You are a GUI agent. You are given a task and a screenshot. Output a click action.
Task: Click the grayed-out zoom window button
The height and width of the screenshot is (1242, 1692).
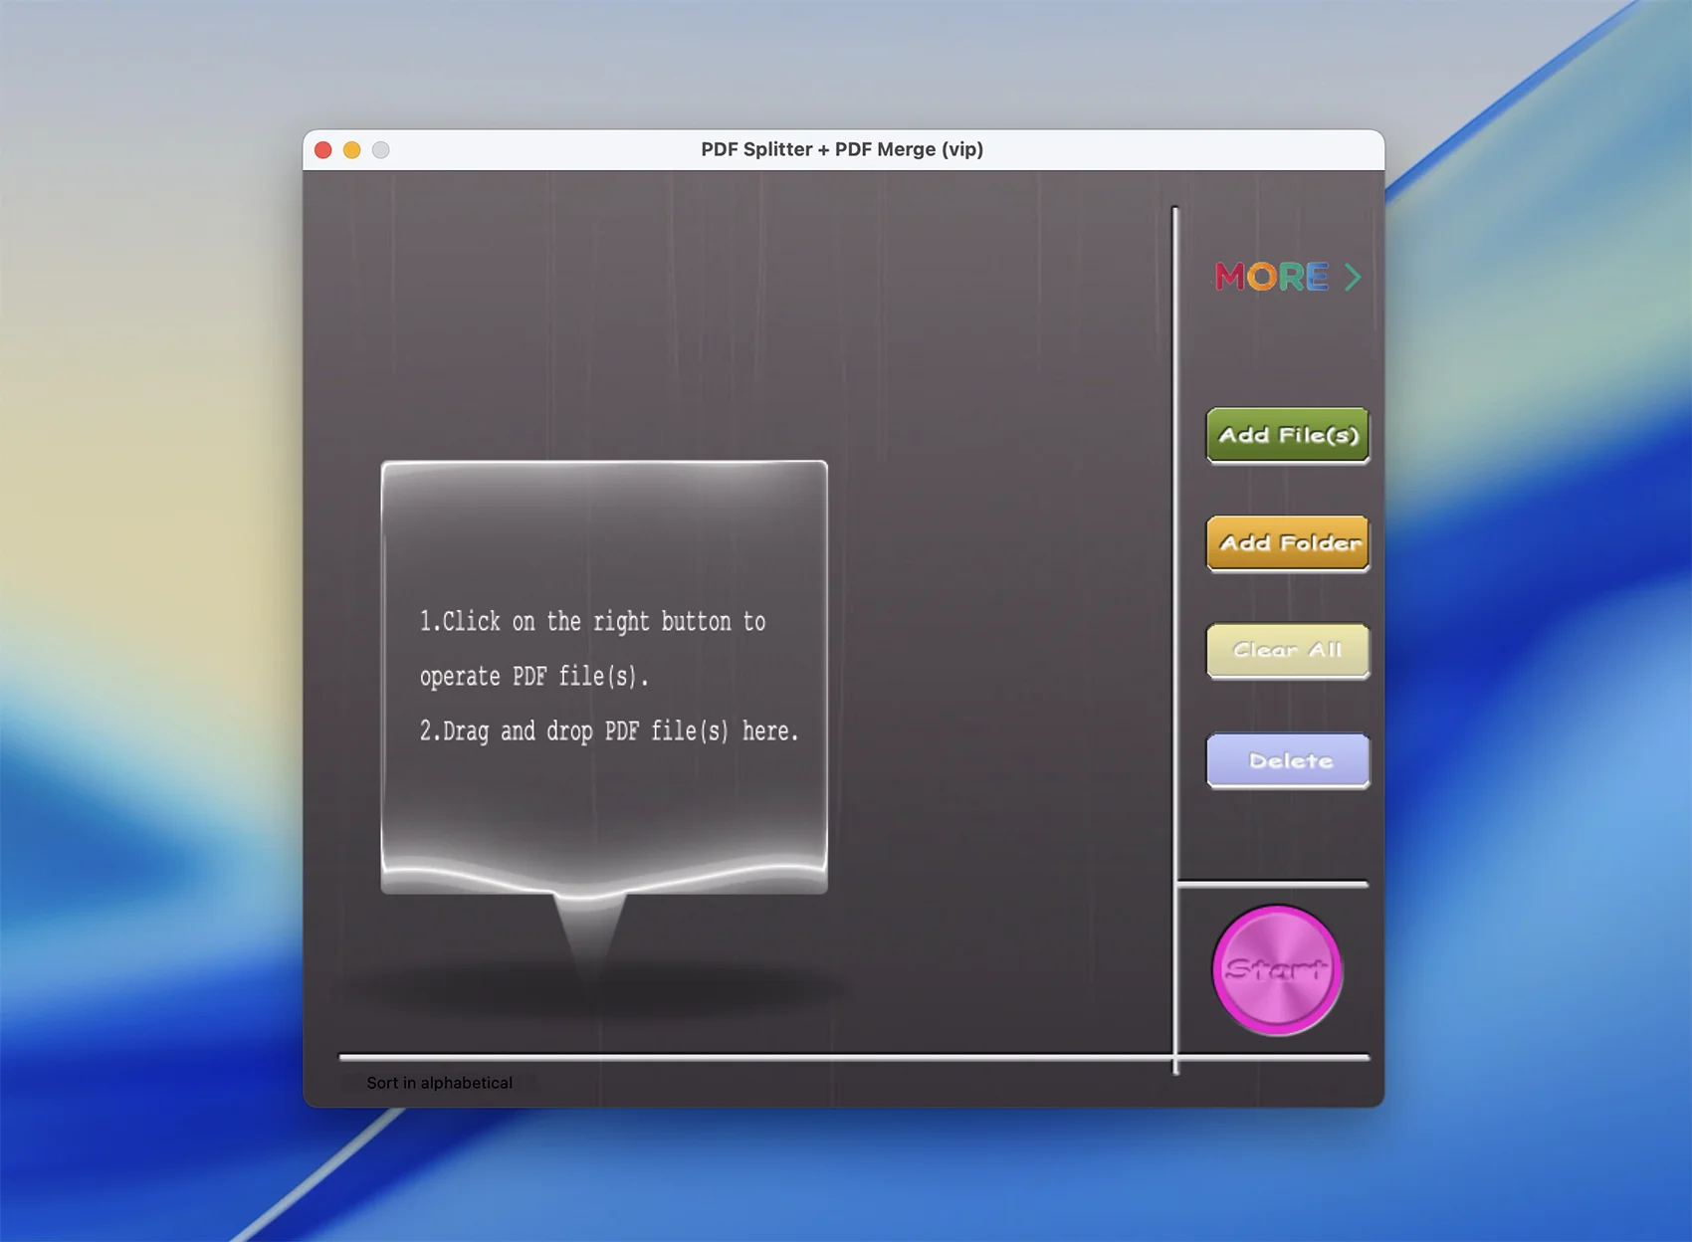pos(381,150)
